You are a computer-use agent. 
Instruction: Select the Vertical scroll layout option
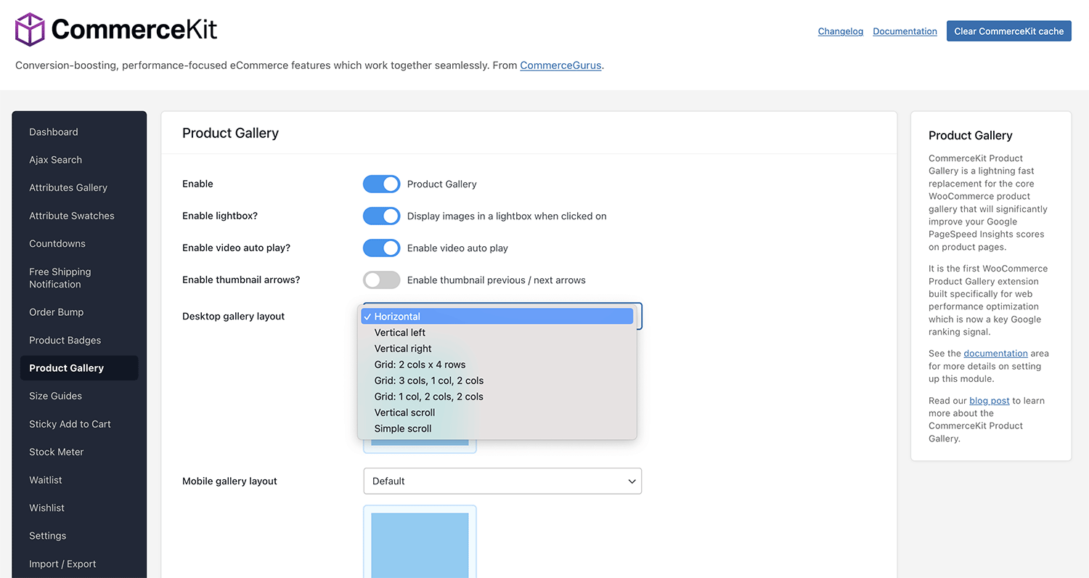[x=497, y=412]
